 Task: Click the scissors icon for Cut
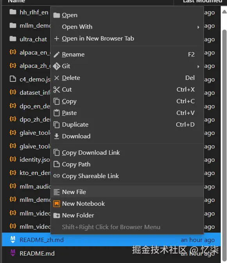tap(57, 90)
